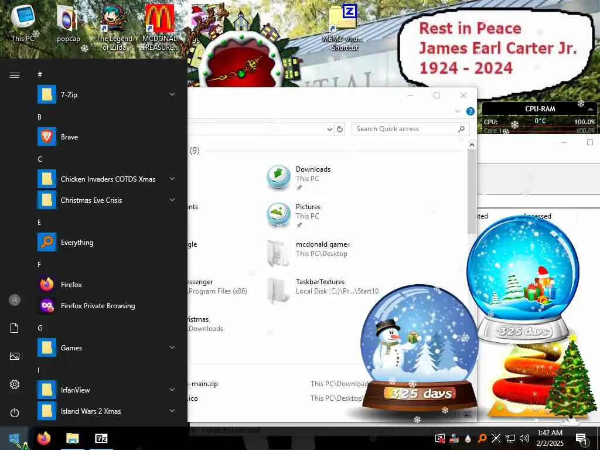Click the Power icon in Start sidebar
The height and width of the screenshot is (450, 600).
point(15,412)
